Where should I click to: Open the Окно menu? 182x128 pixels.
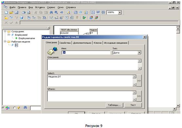[60, 8]
